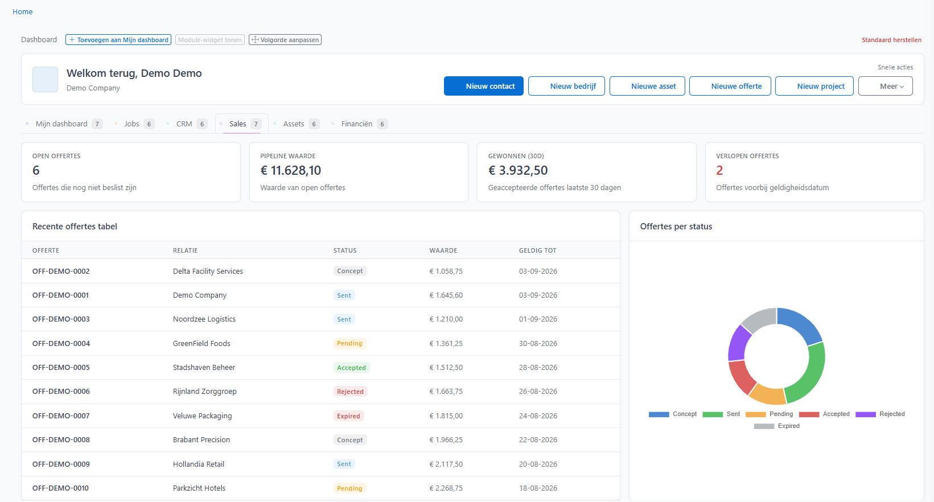Open offerte OFF-DEMO-0007

61,416
